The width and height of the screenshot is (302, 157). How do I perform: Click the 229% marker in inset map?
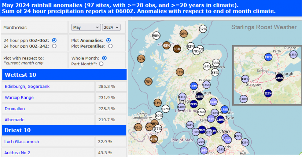(268, 93)
